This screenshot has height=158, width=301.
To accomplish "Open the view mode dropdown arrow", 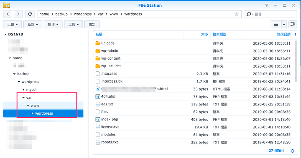I will (x=284, y=24).
